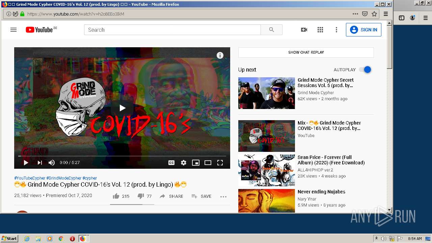Open Firefox site information icon
432x243 pixels.
[9, 14]
